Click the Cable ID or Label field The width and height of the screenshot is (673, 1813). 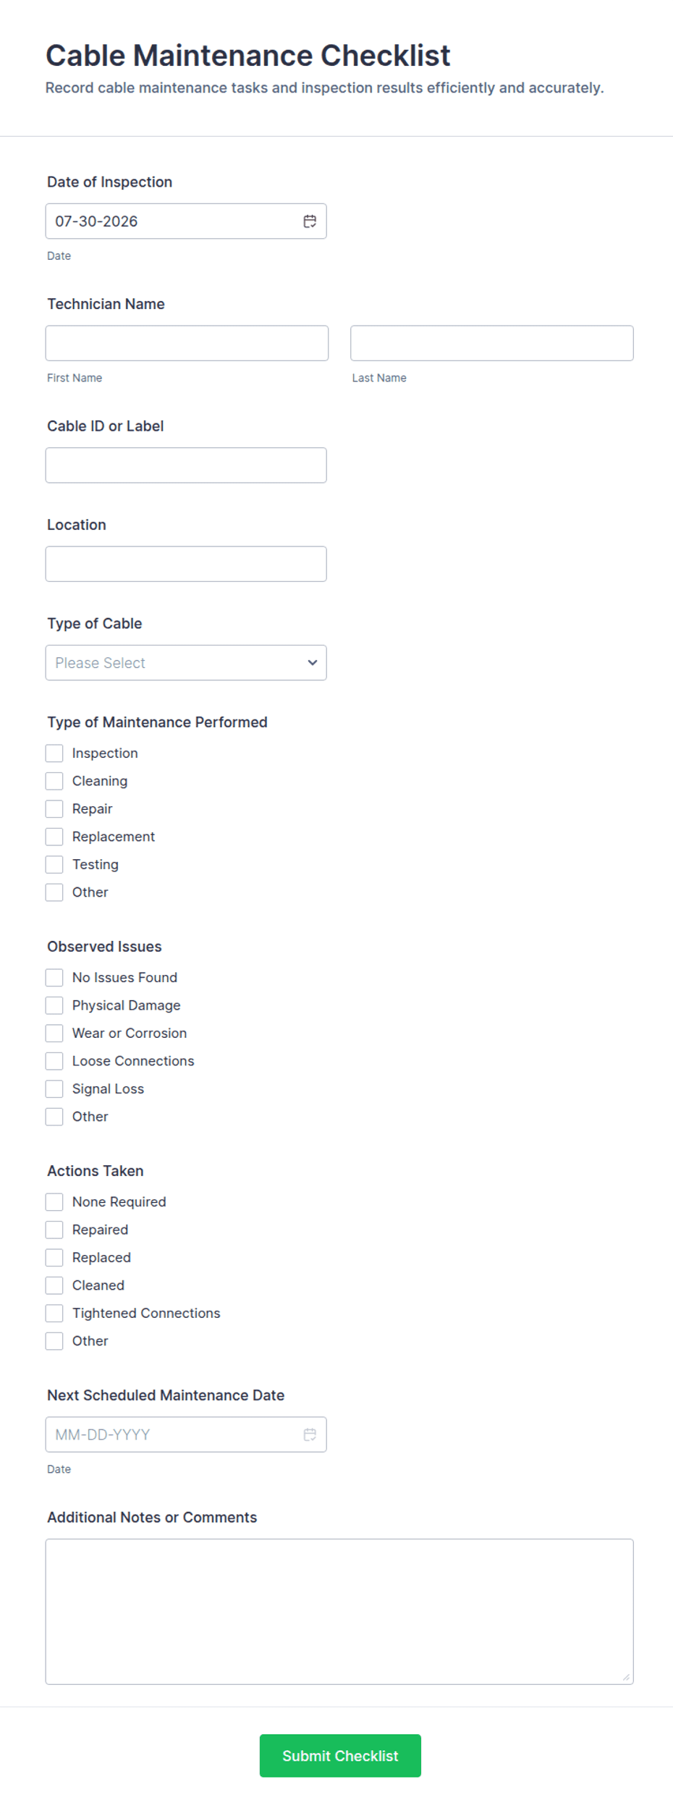tap(186, 465)
